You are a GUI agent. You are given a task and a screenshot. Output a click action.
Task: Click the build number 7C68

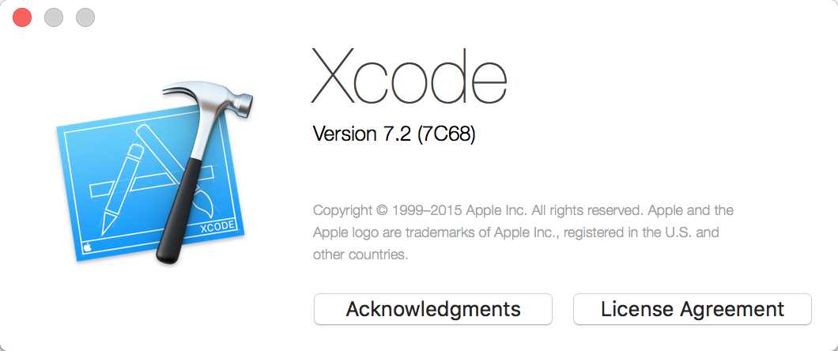446,134
